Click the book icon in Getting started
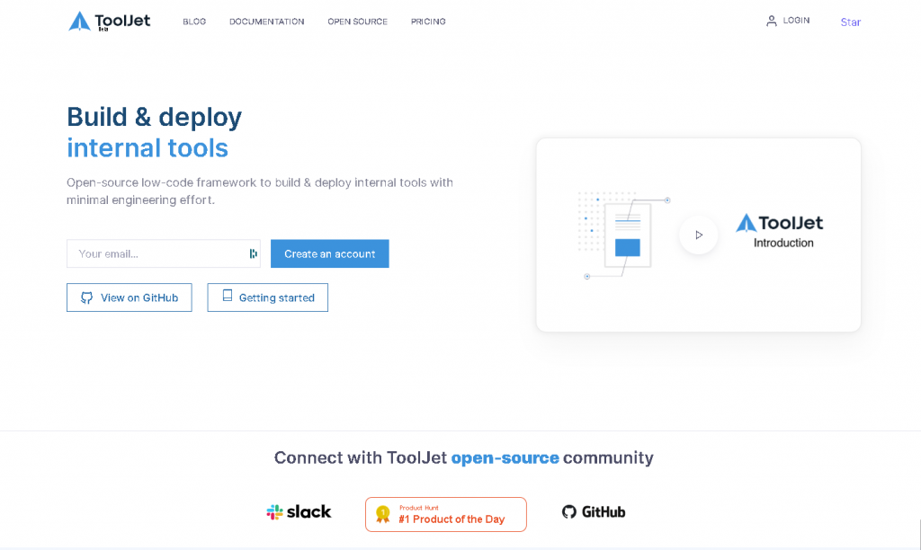The height and width of the screenshot is (550, 921). pyautogui.click(x=228, y=296)
